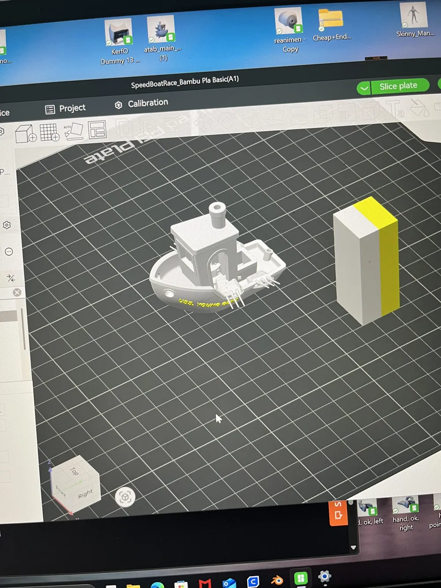Click the Add model cube icon
441x588 pixels.
26,133
